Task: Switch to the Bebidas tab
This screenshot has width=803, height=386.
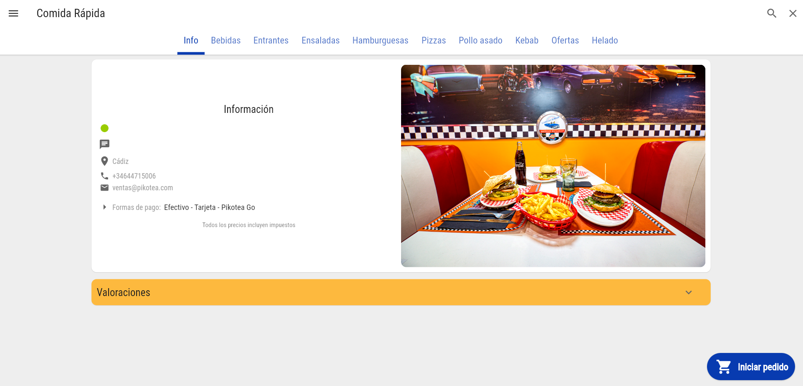Action: pos(225,41)
